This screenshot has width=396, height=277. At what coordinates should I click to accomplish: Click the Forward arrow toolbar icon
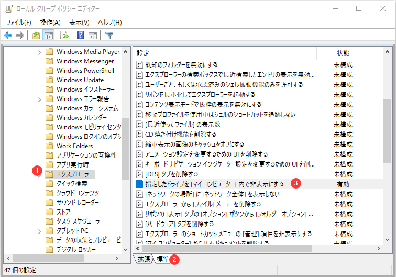(x=20, y=36)
